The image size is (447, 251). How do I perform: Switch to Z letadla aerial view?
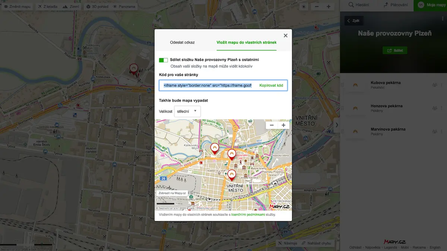[47, 6]
